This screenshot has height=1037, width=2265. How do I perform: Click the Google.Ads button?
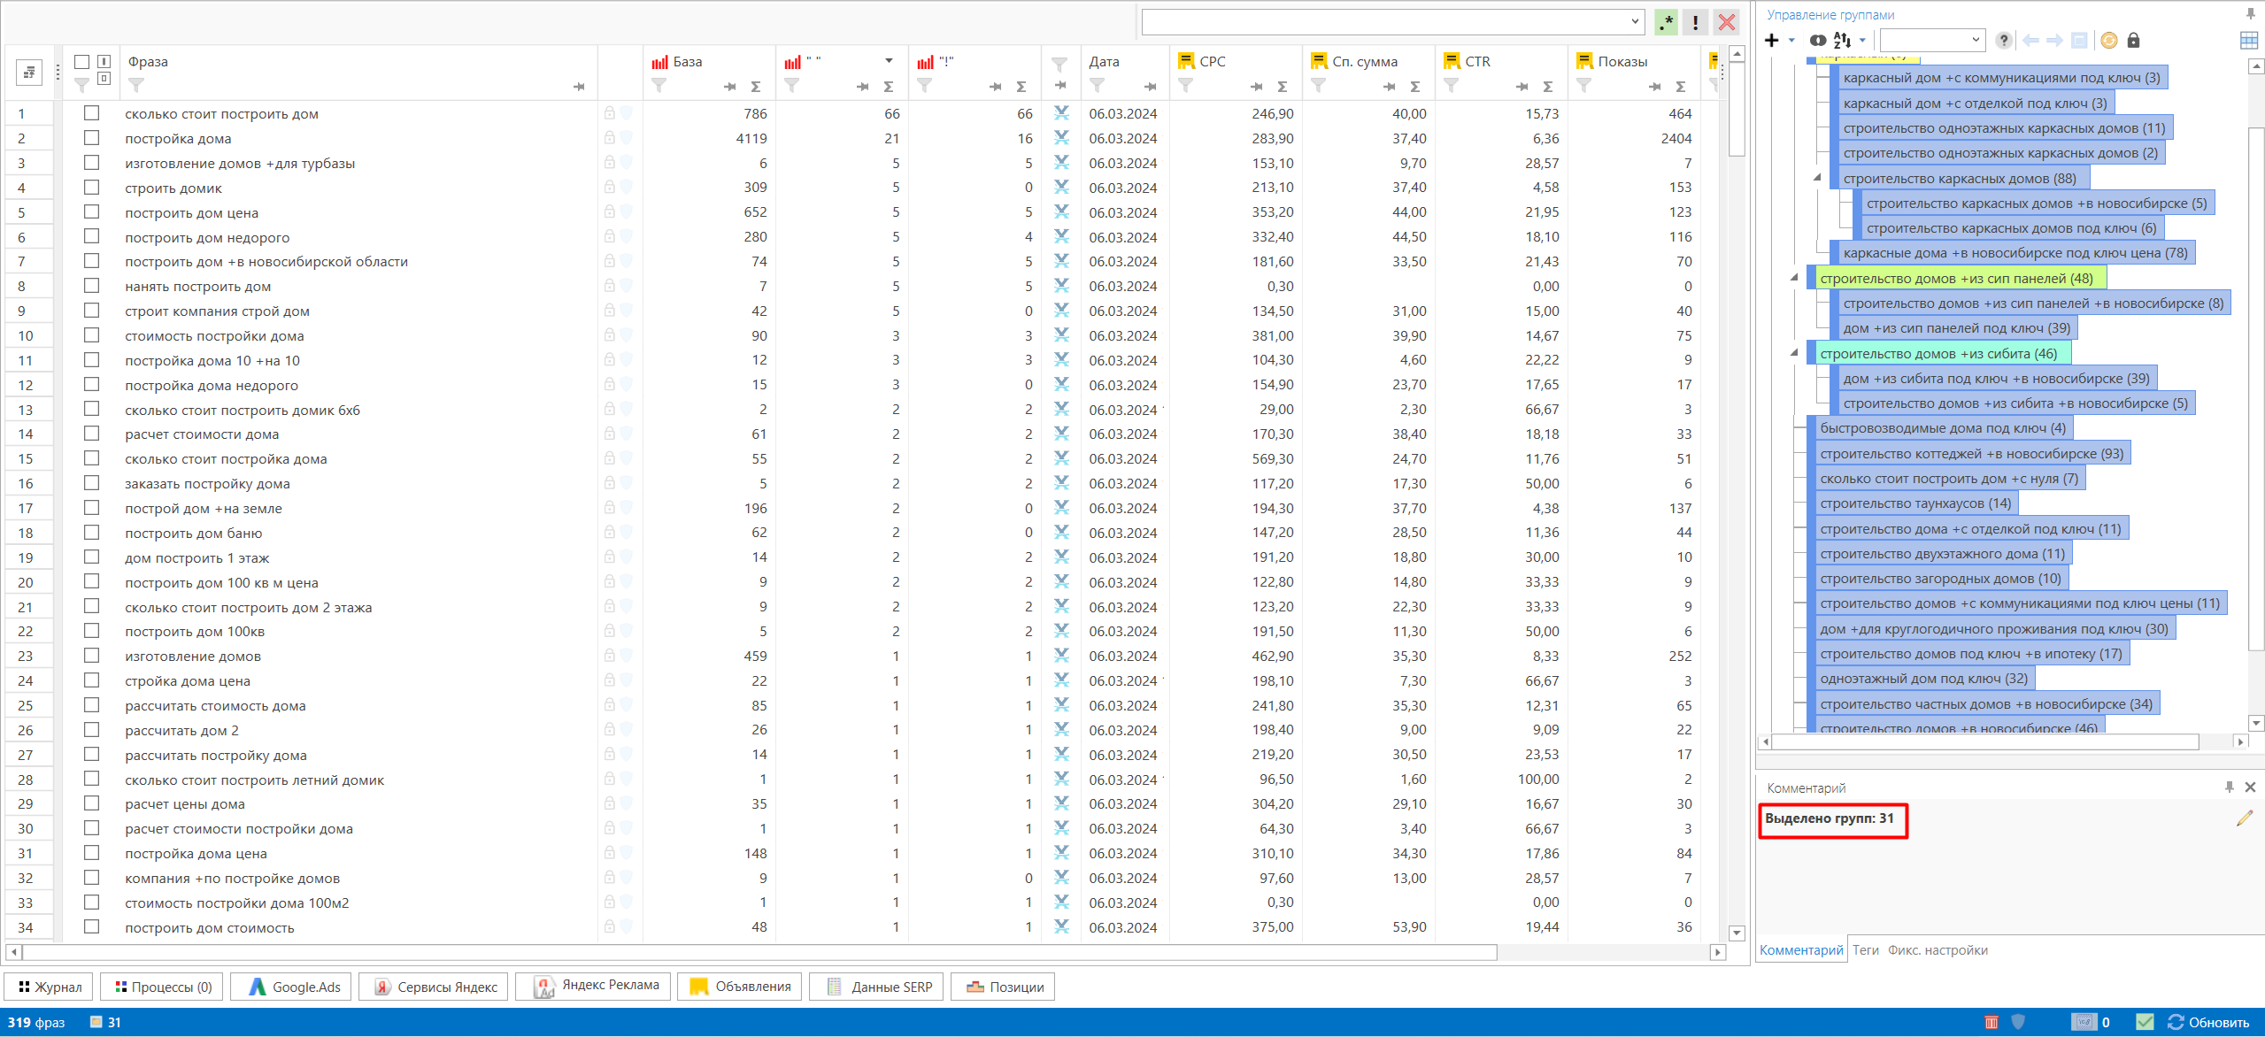pyautogui.click(x=292, y=987)
